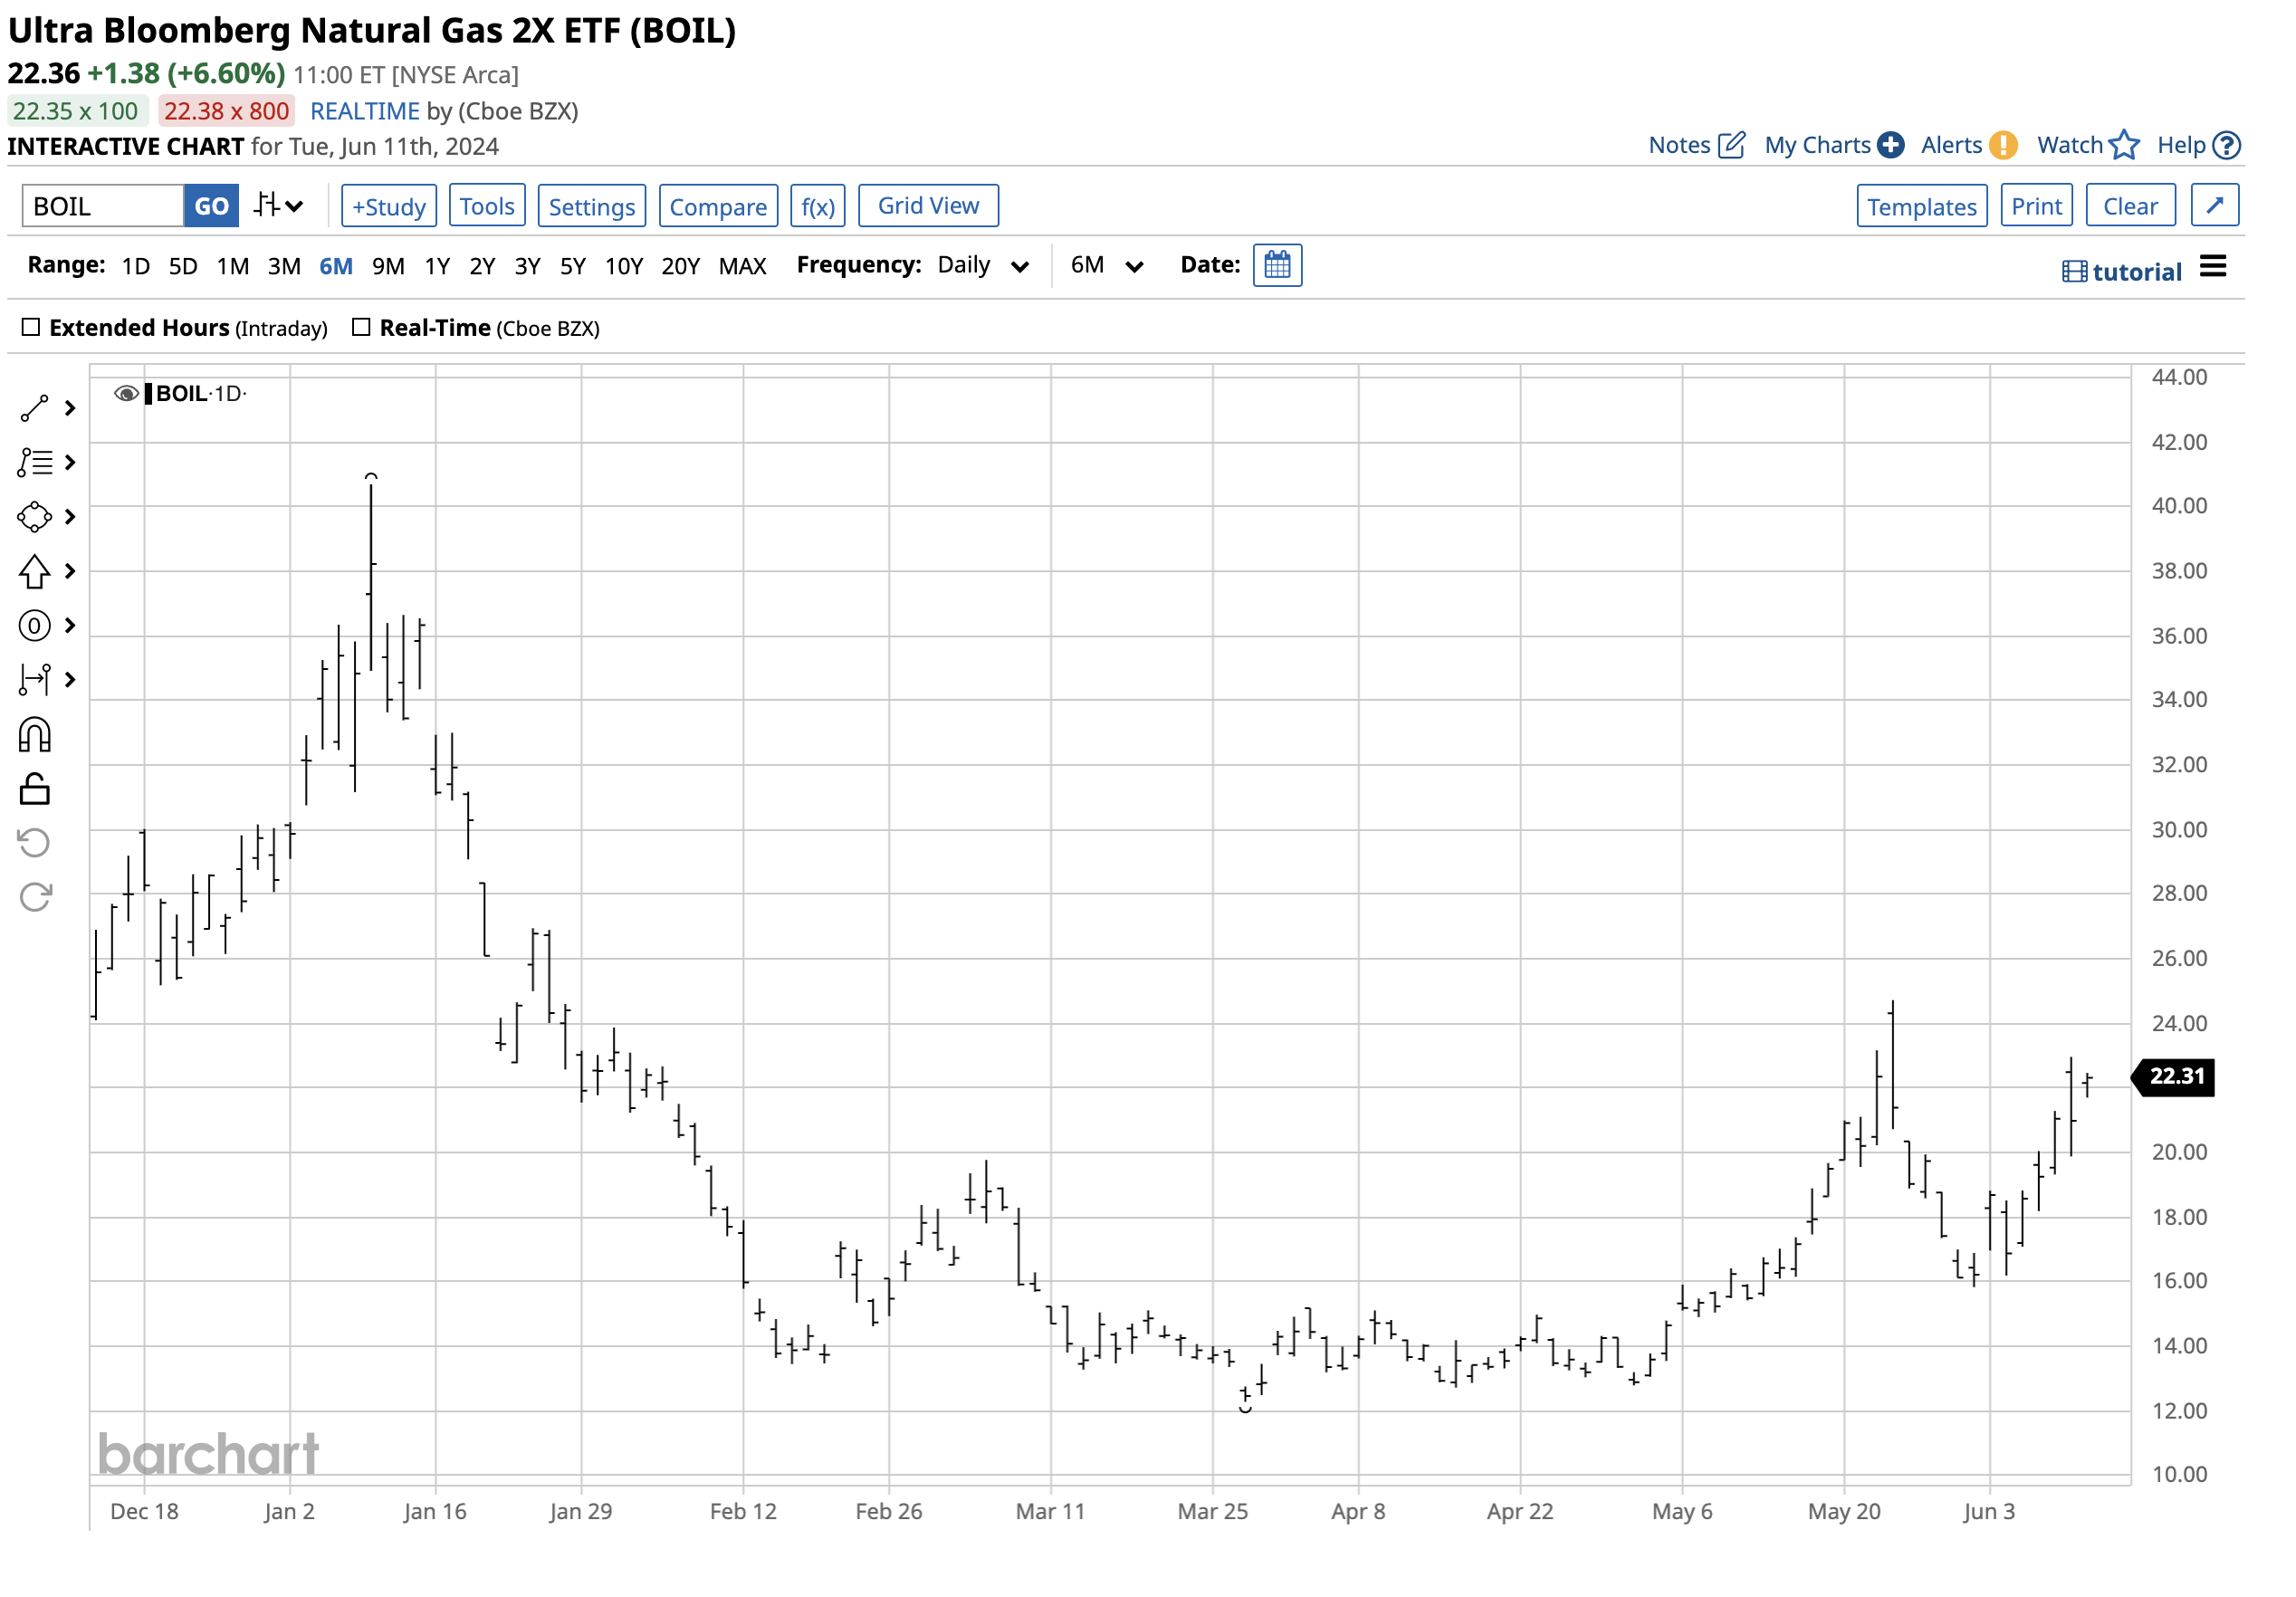The image size is (2296, 1597).
Task: Select the trendline drawing tool
Action: coord(35,408)
